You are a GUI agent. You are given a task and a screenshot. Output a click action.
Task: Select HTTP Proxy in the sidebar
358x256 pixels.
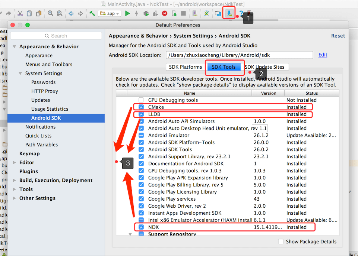45,91
